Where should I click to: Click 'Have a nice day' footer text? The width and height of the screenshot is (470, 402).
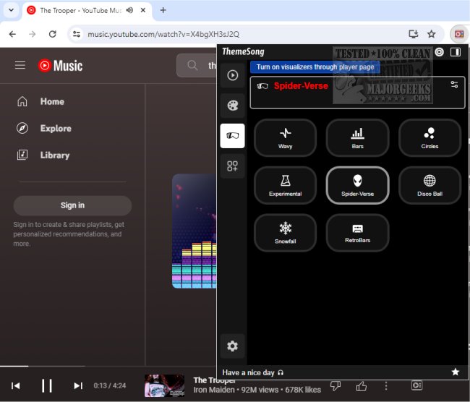pos(248,372)
